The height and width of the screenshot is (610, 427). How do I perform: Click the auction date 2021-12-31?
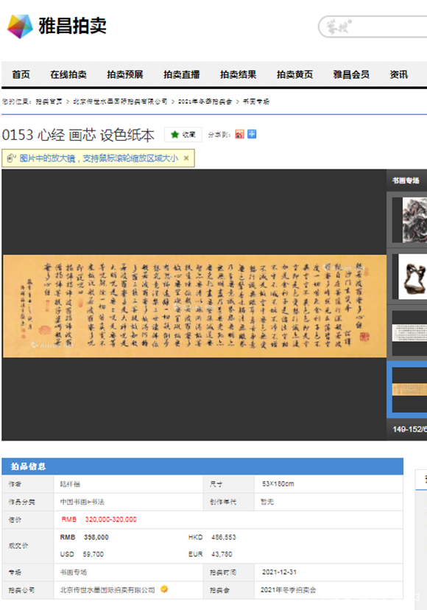click(279, 572)
